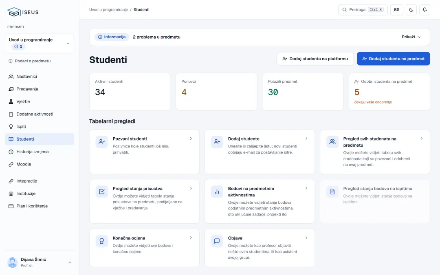The width and height of the screenshot is (440, 275).
Task: Click the problems badge showing 2
Action: click(x=18, y=46)
